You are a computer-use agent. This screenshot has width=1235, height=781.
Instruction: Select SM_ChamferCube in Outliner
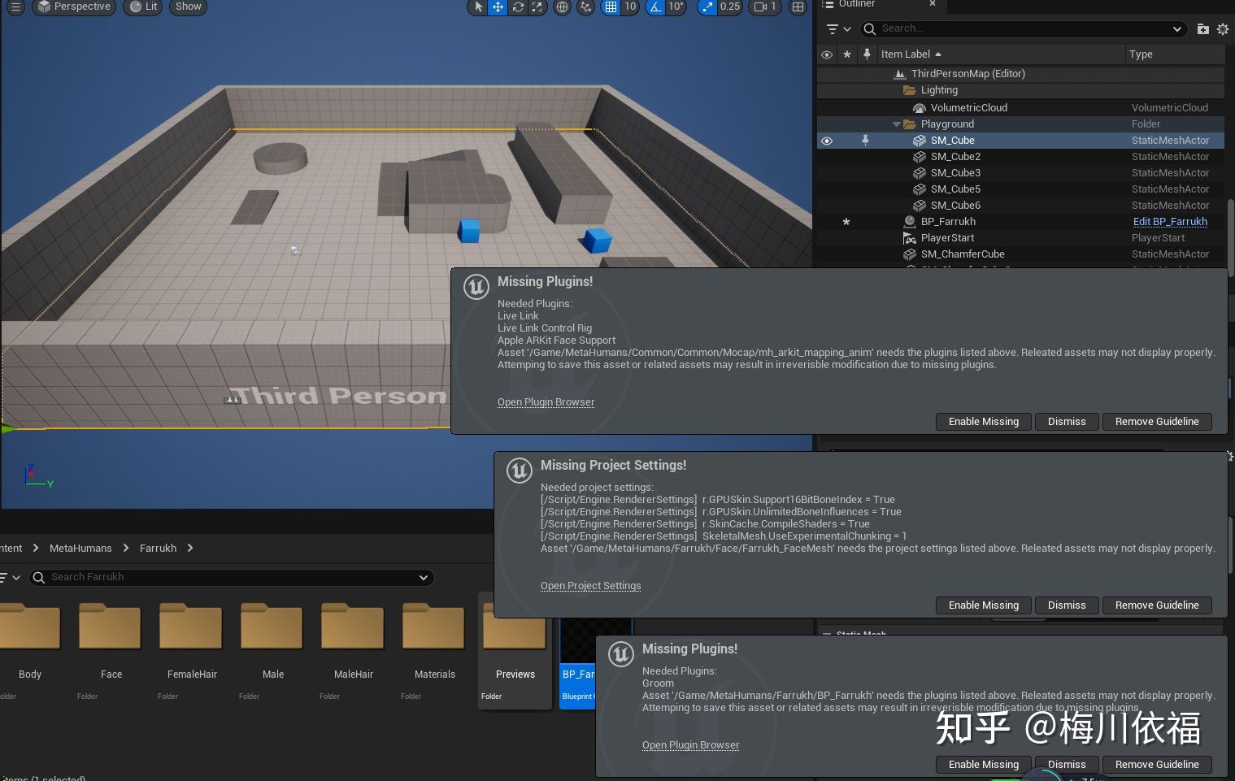click(x=963, y=254)
